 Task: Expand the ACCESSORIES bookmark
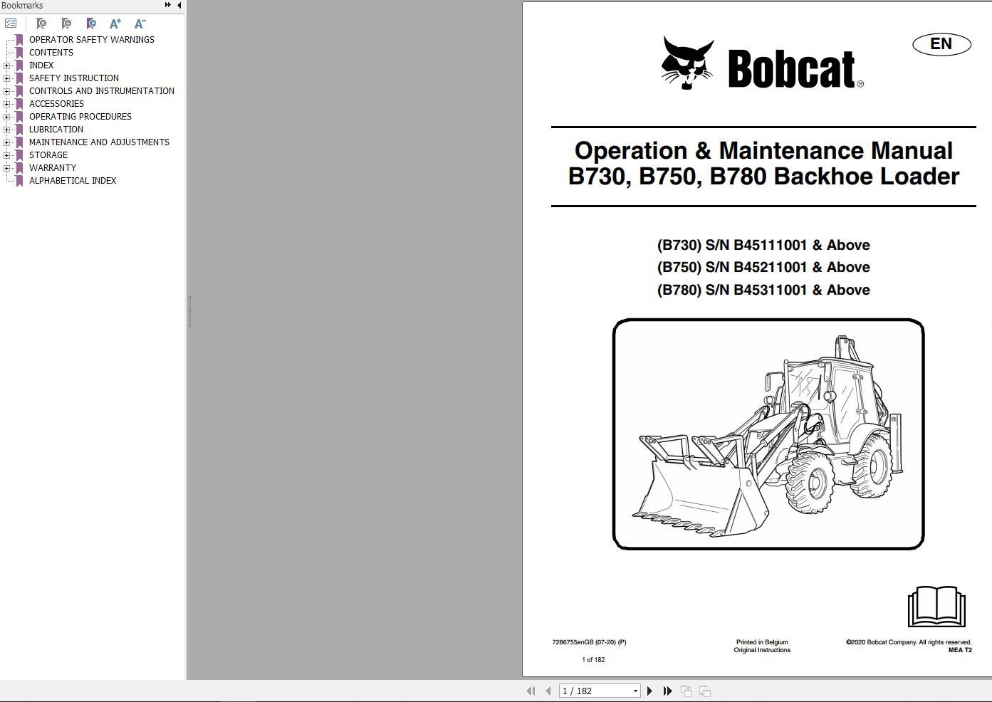7,104
